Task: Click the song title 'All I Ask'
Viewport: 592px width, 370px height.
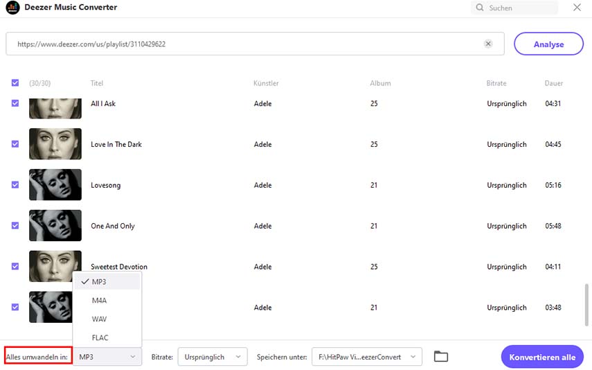Action: coord(103,103)
